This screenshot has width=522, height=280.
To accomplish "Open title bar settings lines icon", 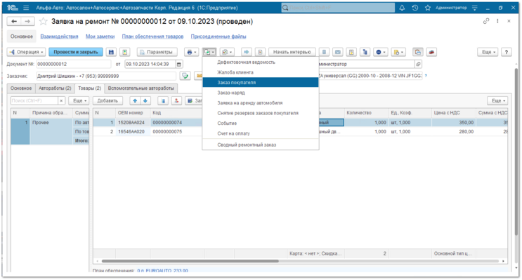I will pyautogui.click(x=475, y=7).
